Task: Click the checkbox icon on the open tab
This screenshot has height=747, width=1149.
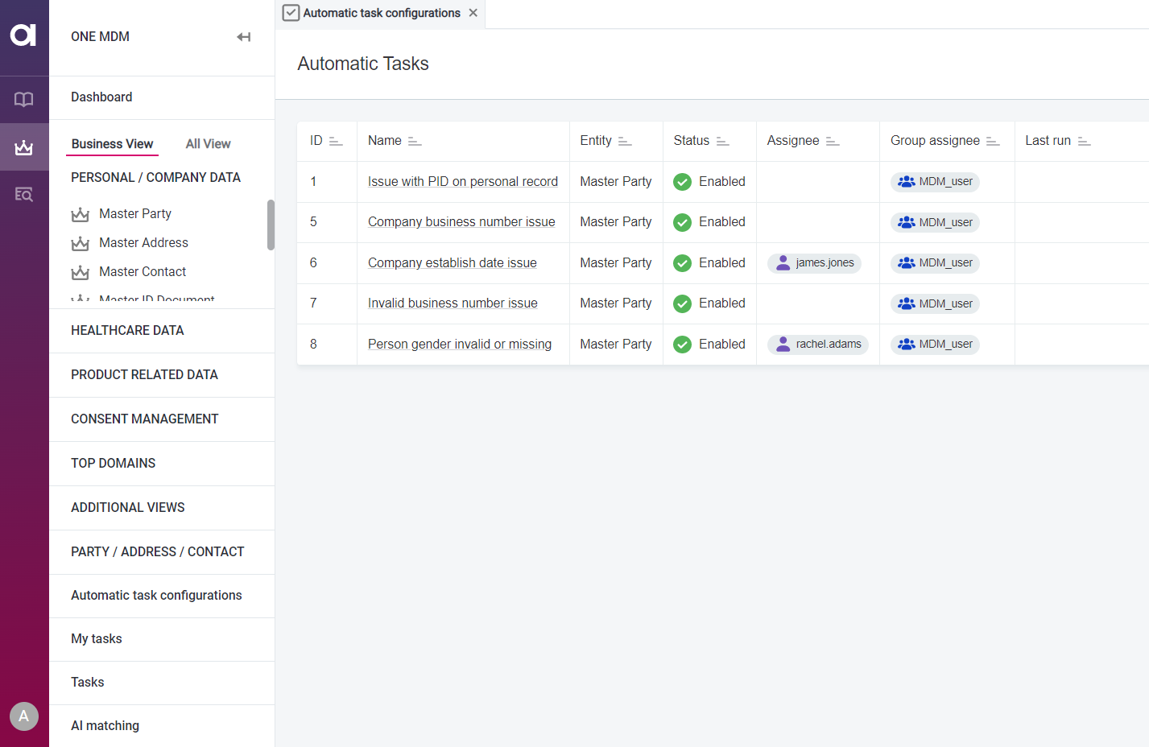Action: click(x=291, y=13)
